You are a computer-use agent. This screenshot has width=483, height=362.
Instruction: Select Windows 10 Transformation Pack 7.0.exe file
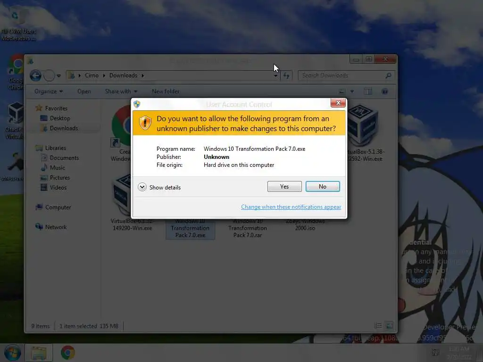(190, 229)
